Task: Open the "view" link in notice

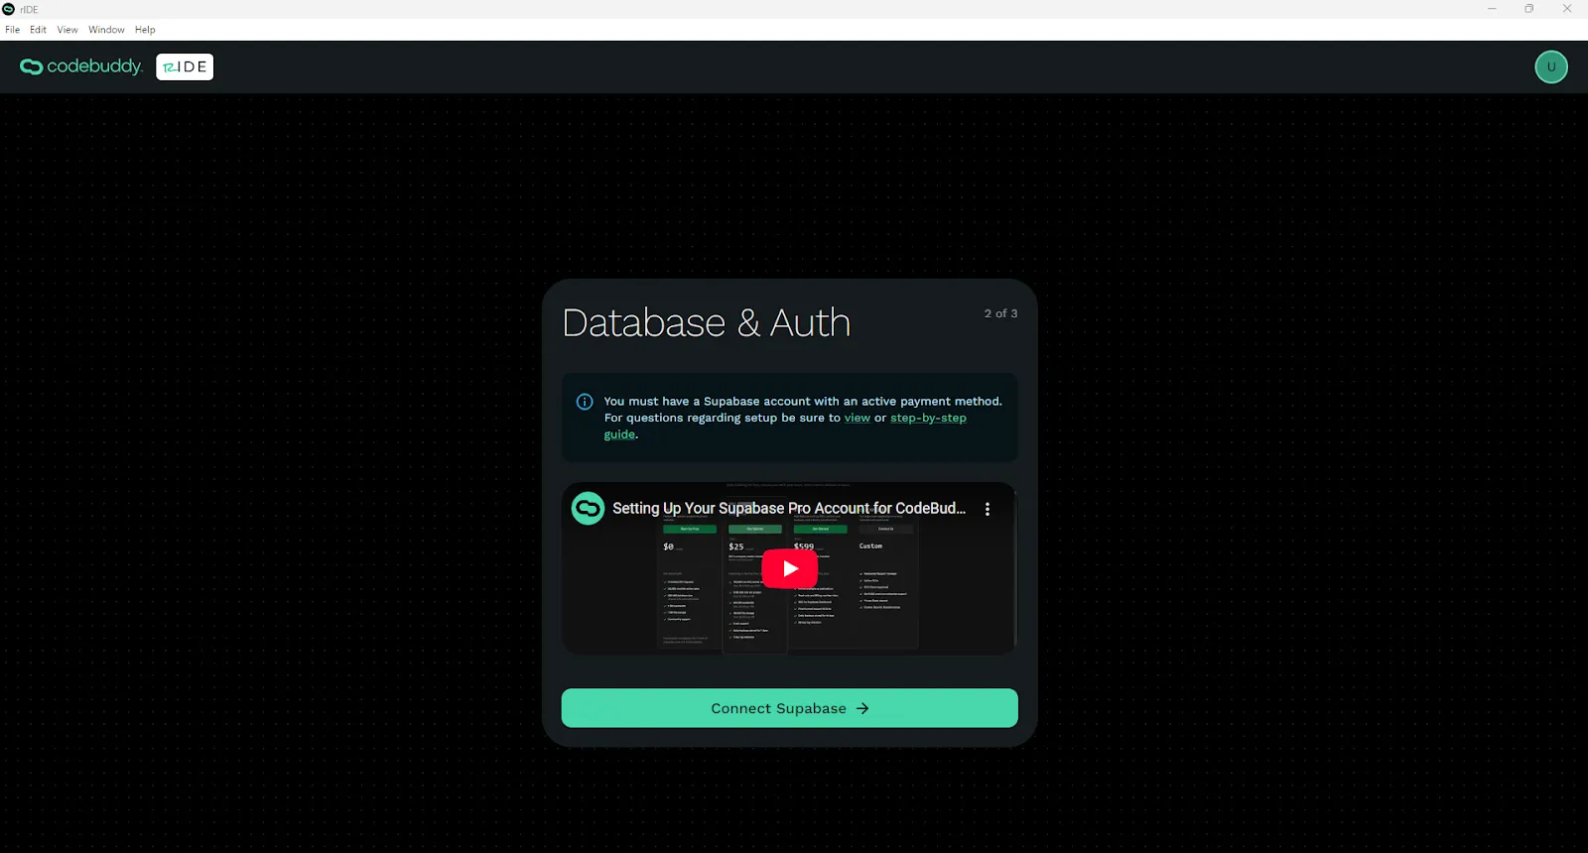Action: pos(857,418)
